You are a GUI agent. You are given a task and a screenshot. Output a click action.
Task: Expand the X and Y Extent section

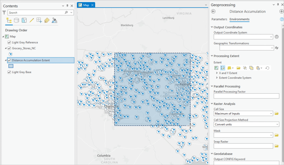tap(217, 73)
